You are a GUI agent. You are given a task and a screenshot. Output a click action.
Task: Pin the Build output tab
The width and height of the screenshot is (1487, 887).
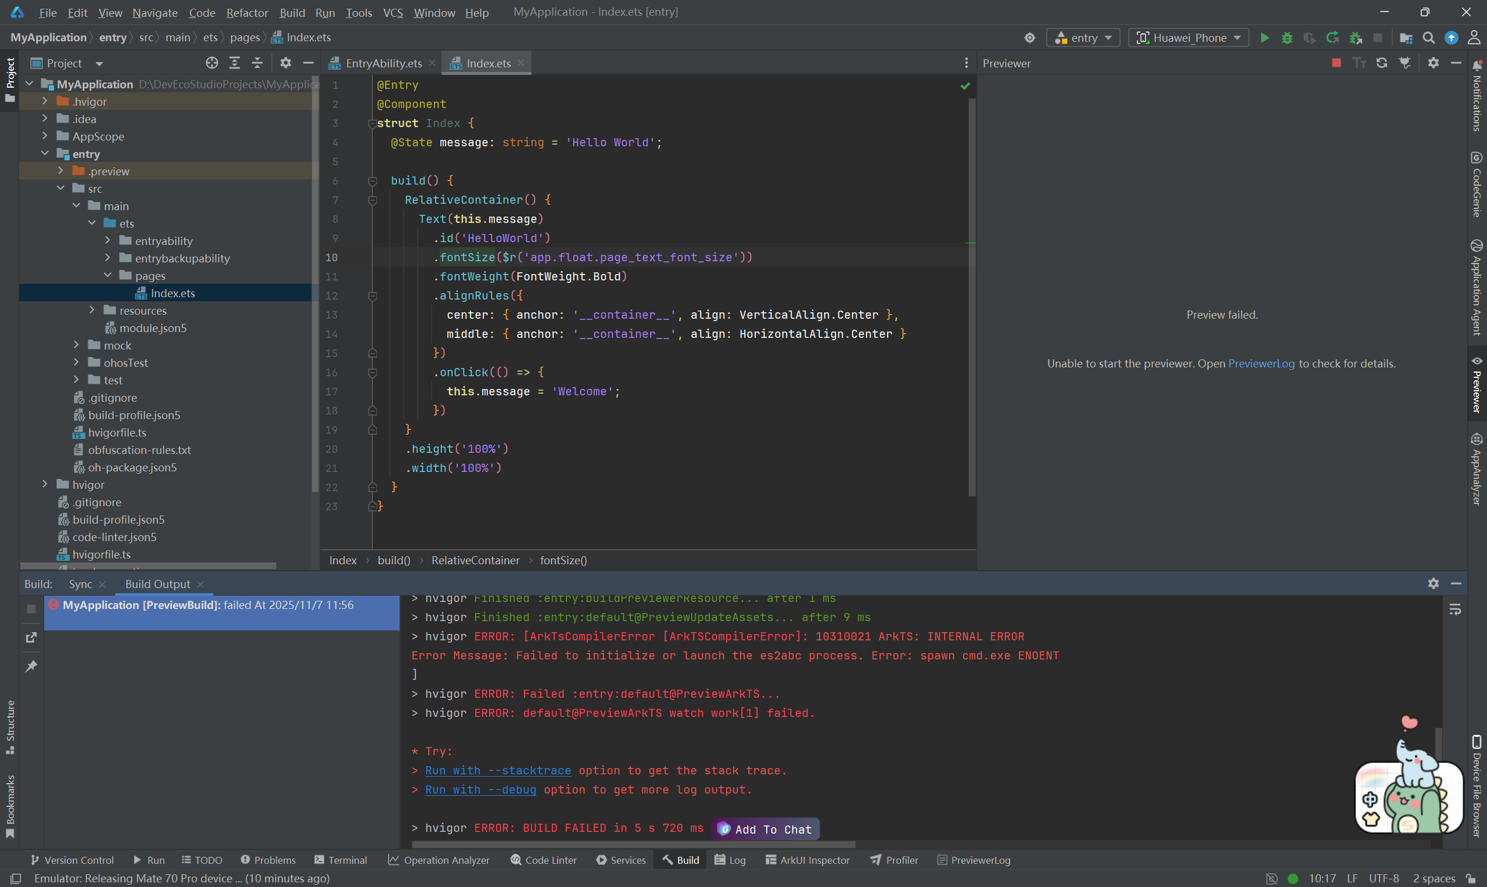[31, 666]
